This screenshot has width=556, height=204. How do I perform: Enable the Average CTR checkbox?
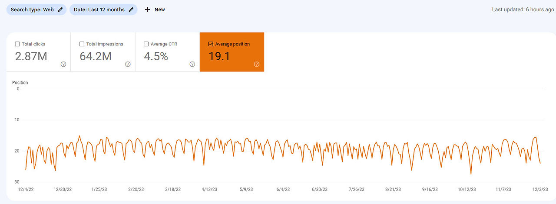tap(146, 44)
